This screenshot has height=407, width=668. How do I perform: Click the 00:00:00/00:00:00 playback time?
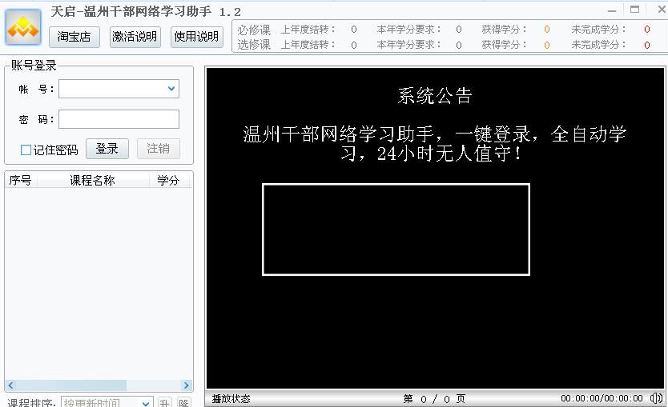coord(602,398)
